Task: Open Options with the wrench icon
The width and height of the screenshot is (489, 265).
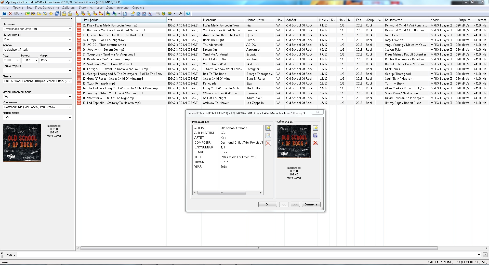Action: point(181,13)
